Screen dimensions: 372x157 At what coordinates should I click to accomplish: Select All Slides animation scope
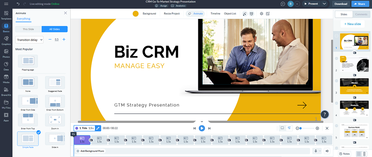[x=55, y=29]
